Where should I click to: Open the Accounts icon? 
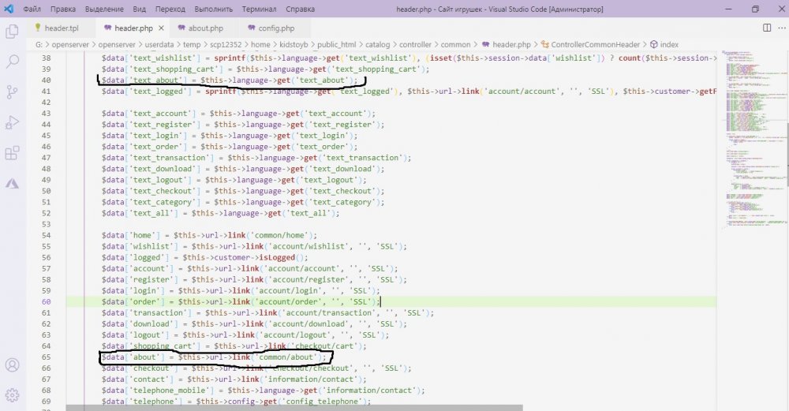coord(12,364)
